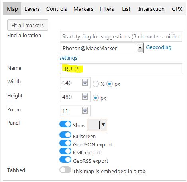Go to the GPX tab
Screen dimensions: 187x182
pyautogui.click(x=177, y=9)
